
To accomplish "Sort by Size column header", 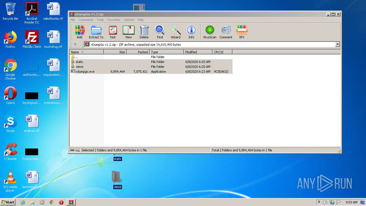I will [x=115, y=52].
